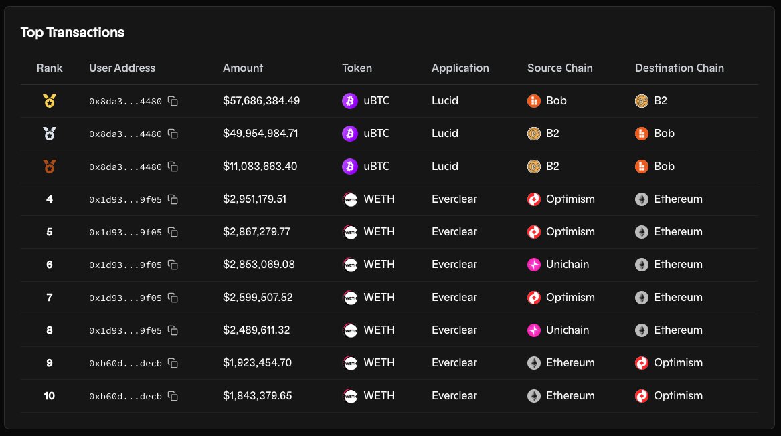Viewport: 781px width, 436px height.
Task: Click the Top Transactions heading
Action: point(72,32)
